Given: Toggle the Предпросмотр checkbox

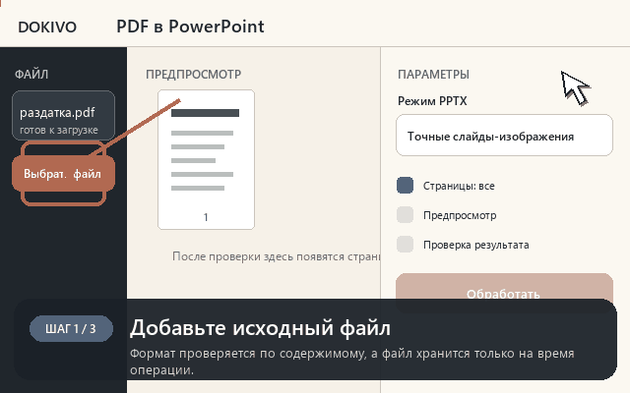Looking at the screenshot, I should [405, 215].
